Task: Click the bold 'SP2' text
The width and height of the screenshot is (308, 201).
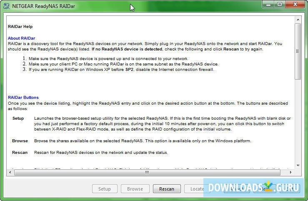Action: 129,70
